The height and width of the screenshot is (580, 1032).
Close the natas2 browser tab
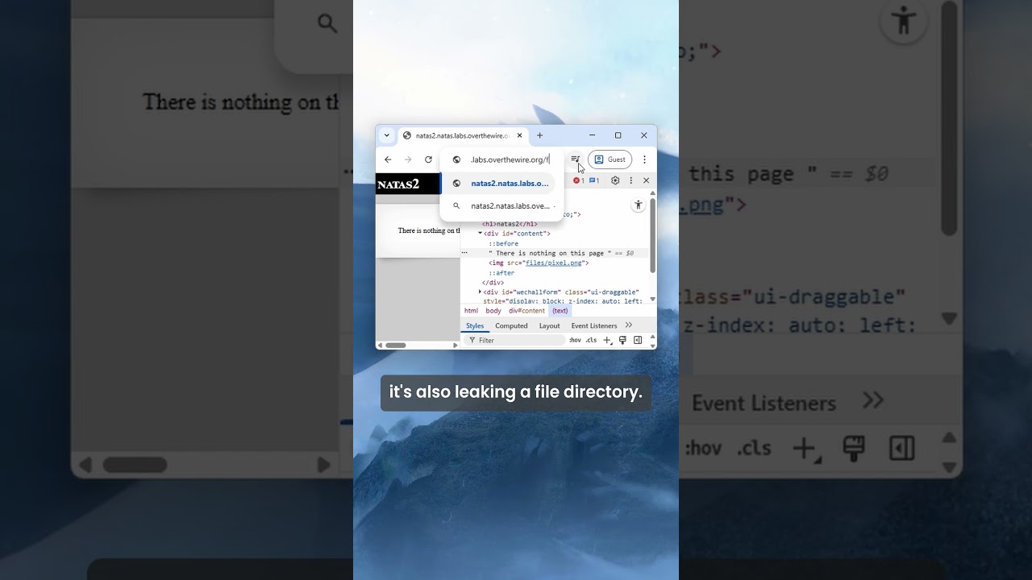click(x=520, y=135)
